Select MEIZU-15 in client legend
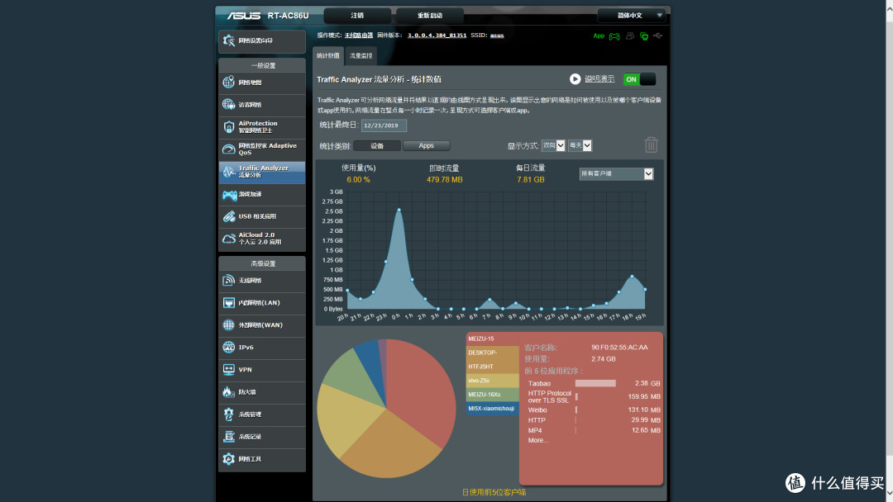This screenshot has width=893, height=502. (493, 339)
